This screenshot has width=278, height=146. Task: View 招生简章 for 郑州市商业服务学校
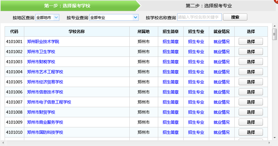click(170, 122)
